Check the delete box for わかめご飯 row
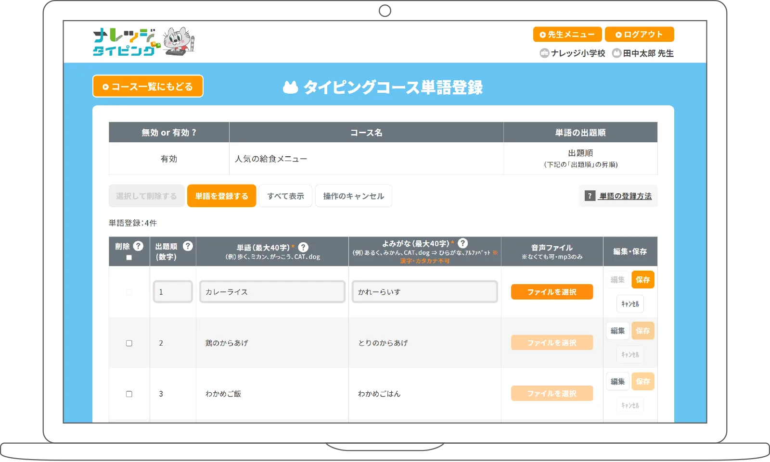The height and width of the screenshot is (462, 770). point(129,394)
